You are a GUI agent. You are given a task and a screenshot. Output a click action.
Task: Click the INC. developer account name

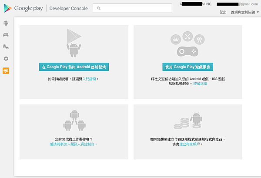(196, 4)
